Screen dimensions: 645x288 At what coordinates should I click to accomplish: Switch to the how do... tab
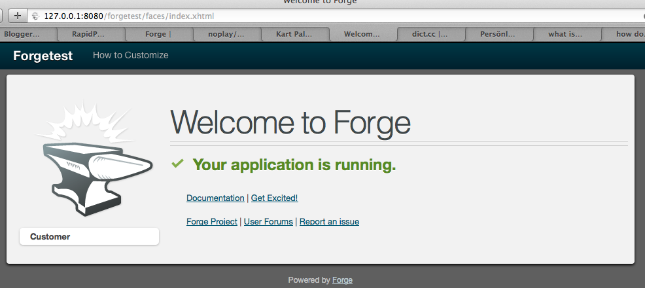tap(625, 35)
